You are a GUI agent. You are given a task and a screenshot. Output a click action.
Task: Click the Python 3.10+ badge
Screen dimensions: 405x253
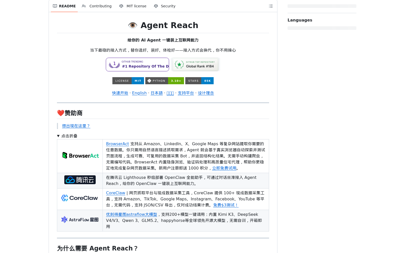(165, 81)
